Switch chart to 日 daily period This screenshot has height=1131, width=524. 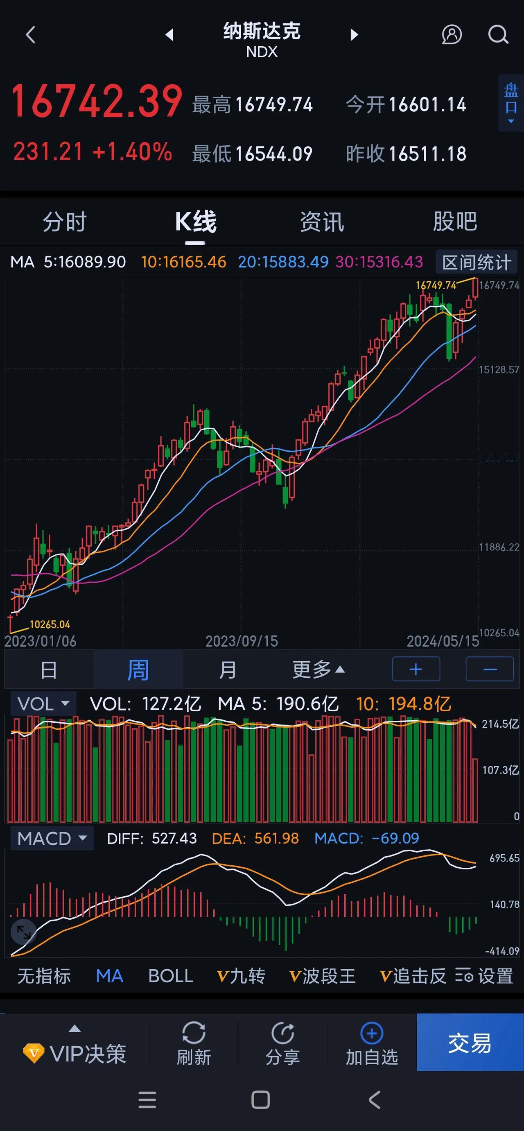tap(49, 670)
